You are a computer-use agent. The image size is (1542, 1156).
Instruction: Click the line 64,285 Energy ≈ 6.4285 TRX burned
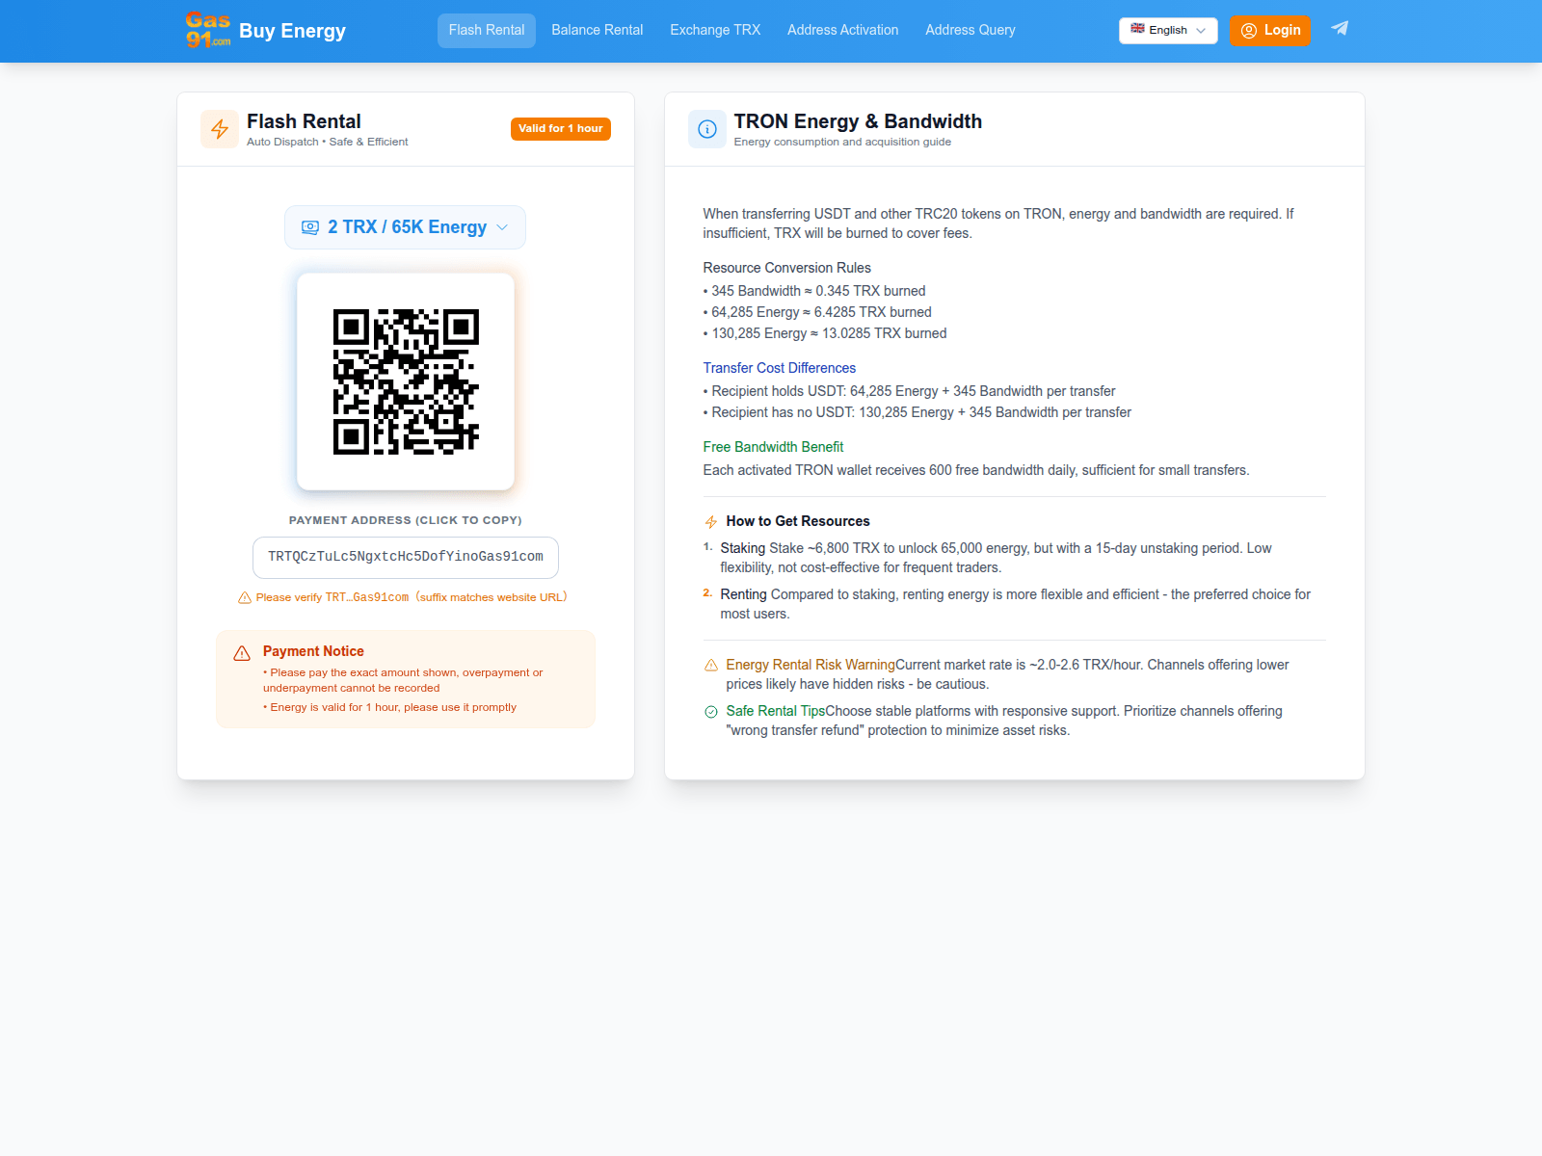click(817, 312)
